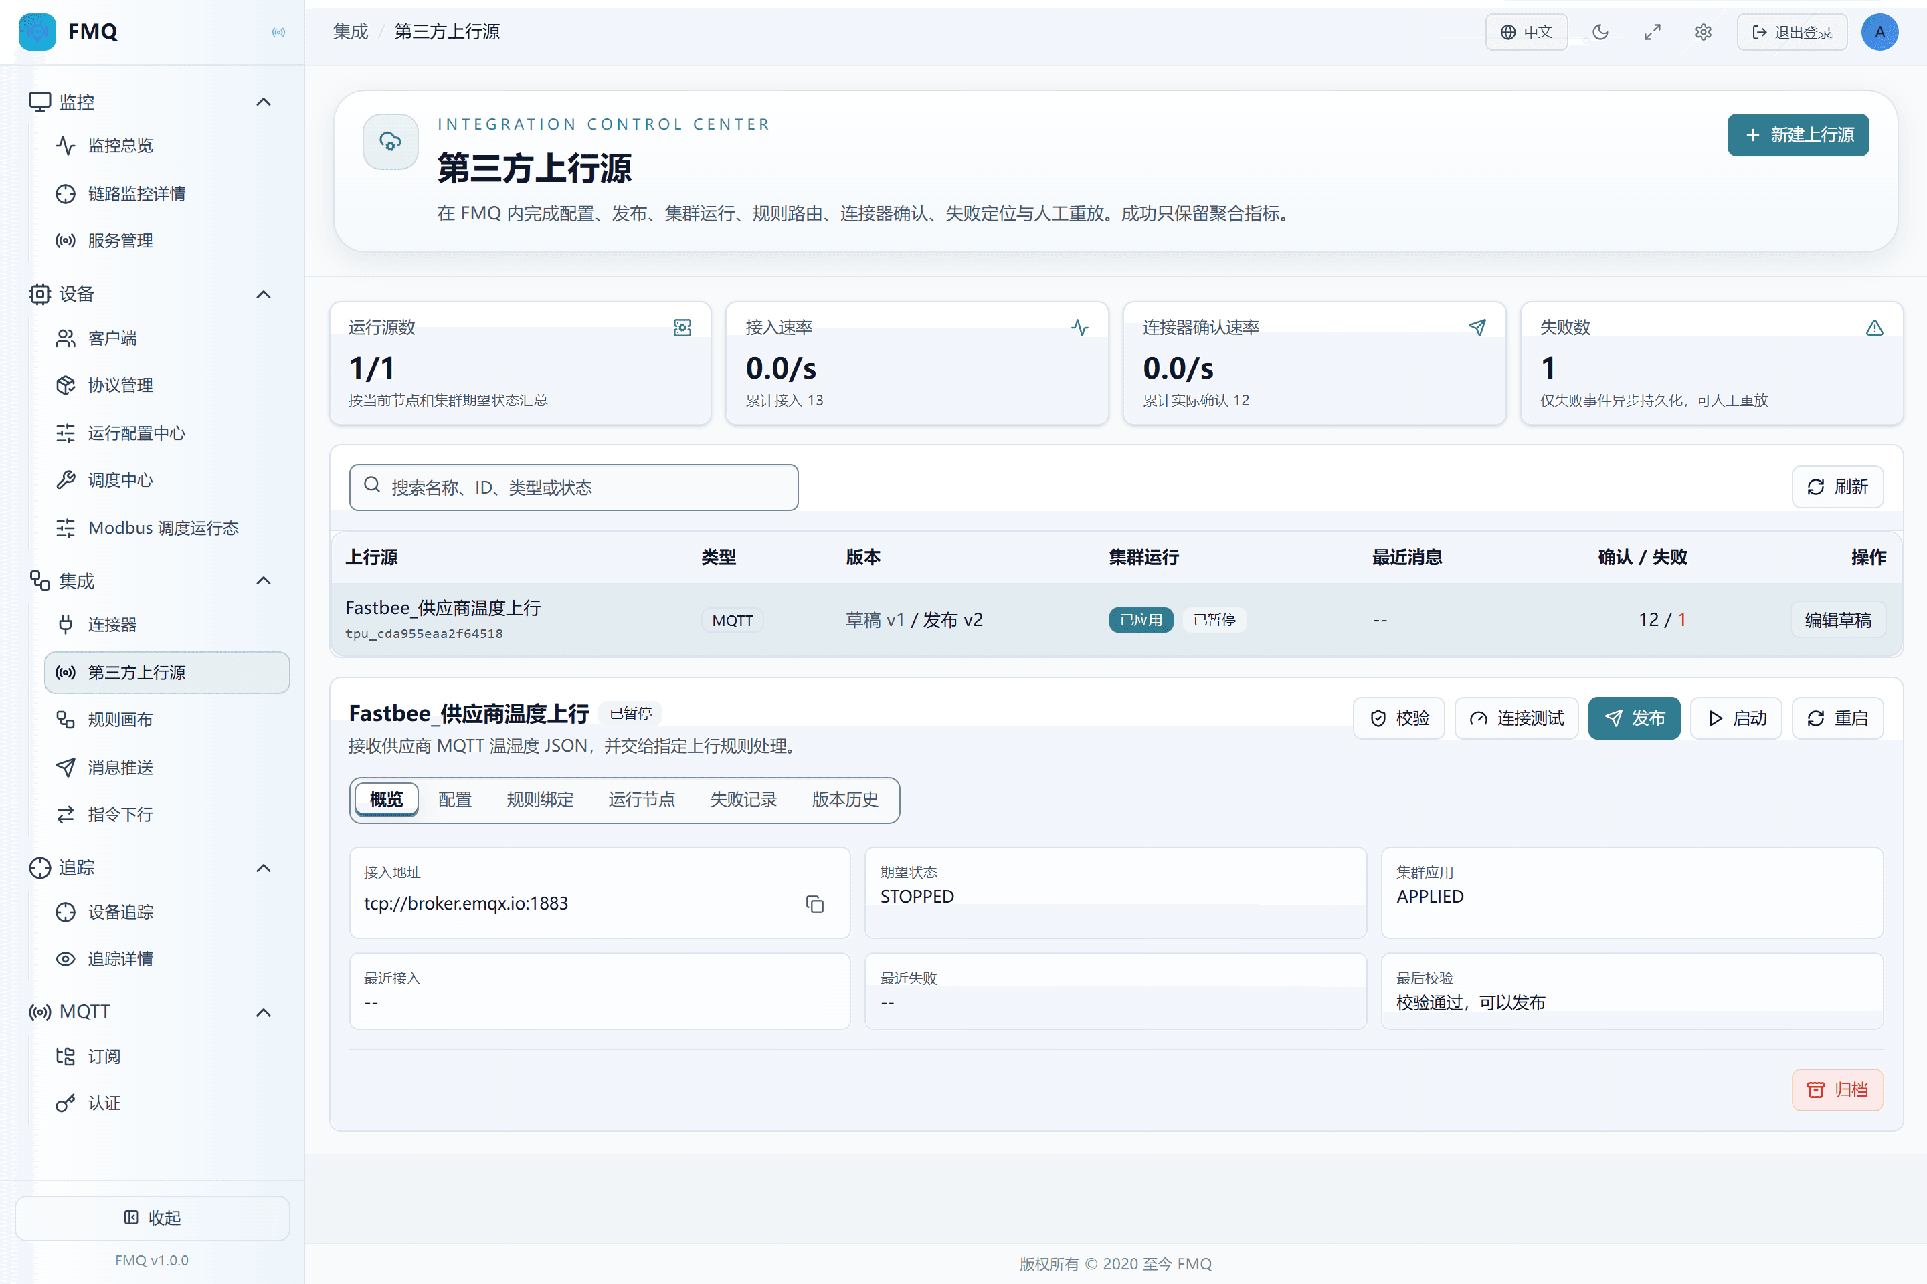Open 链路监控详情 page

167,194
